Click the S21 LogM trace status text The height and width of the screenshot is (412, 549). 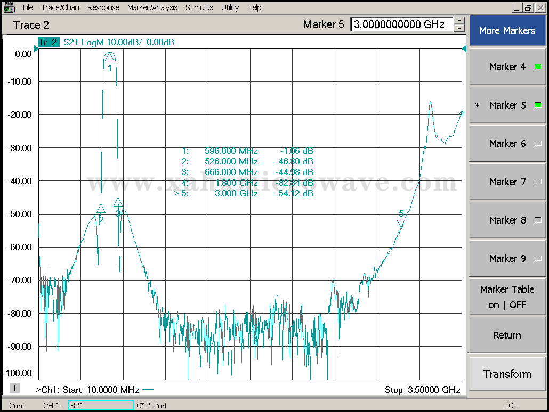119,43
